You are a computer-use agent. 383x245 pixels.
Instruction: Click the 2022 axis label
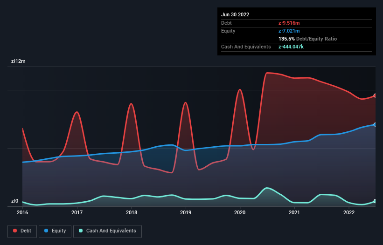click(349, 212)
